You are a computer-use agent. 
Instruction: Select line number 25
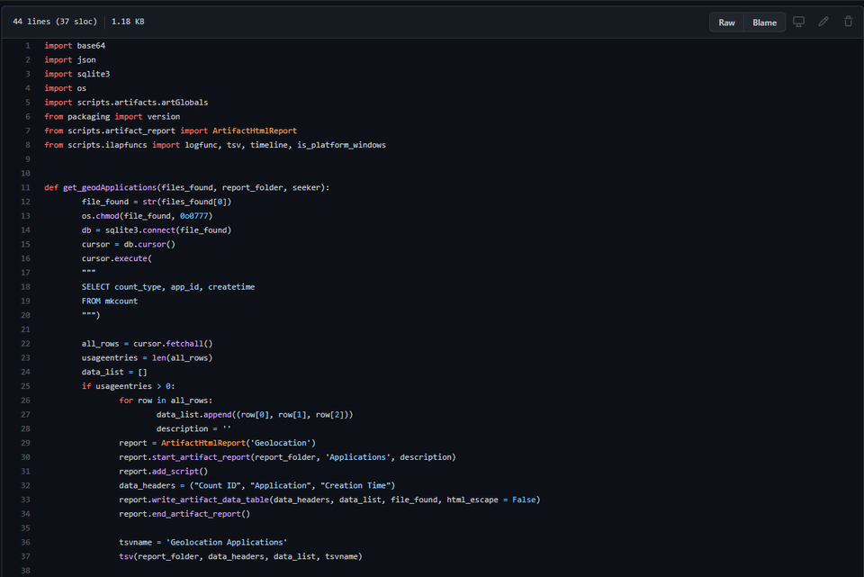(x=25, y=386)
